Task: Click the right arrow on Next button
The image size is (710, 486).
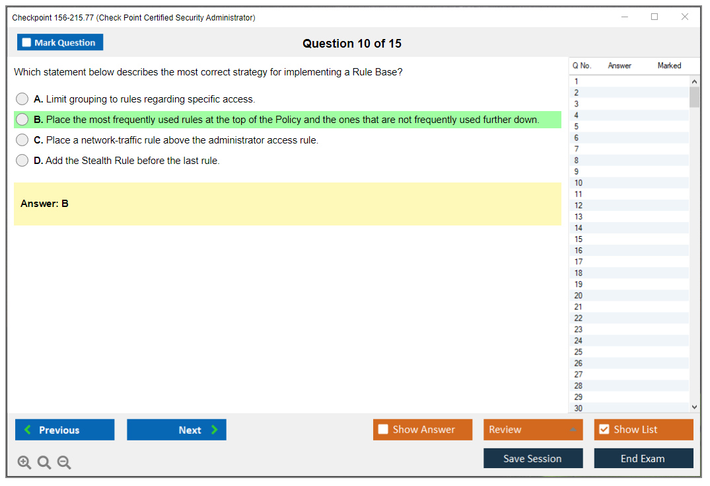Action: tap(215, 430)
